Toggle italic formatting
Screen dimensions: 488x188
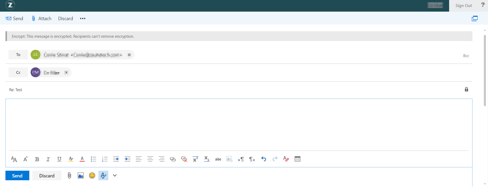[48, 159]
